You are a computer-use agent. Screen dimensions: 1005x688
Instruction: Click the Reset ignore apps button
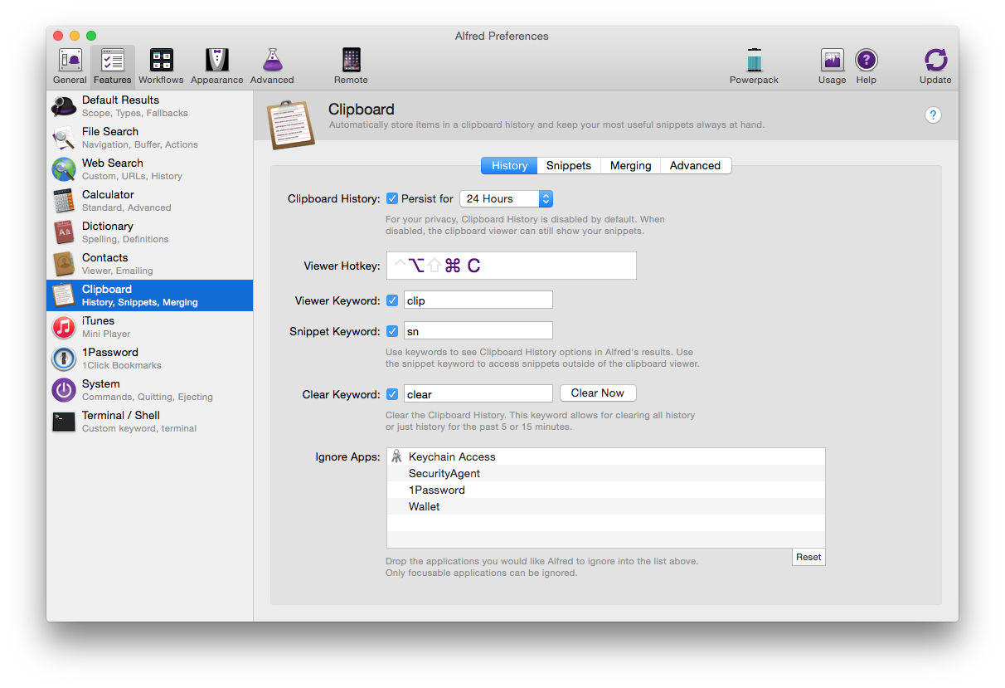tap(808, 557)
